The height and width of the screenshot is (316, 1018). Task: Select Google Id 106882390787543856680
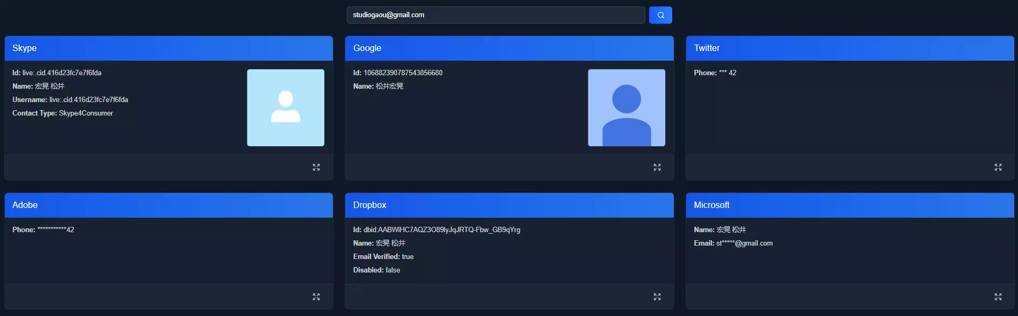(x=398, y=73)
